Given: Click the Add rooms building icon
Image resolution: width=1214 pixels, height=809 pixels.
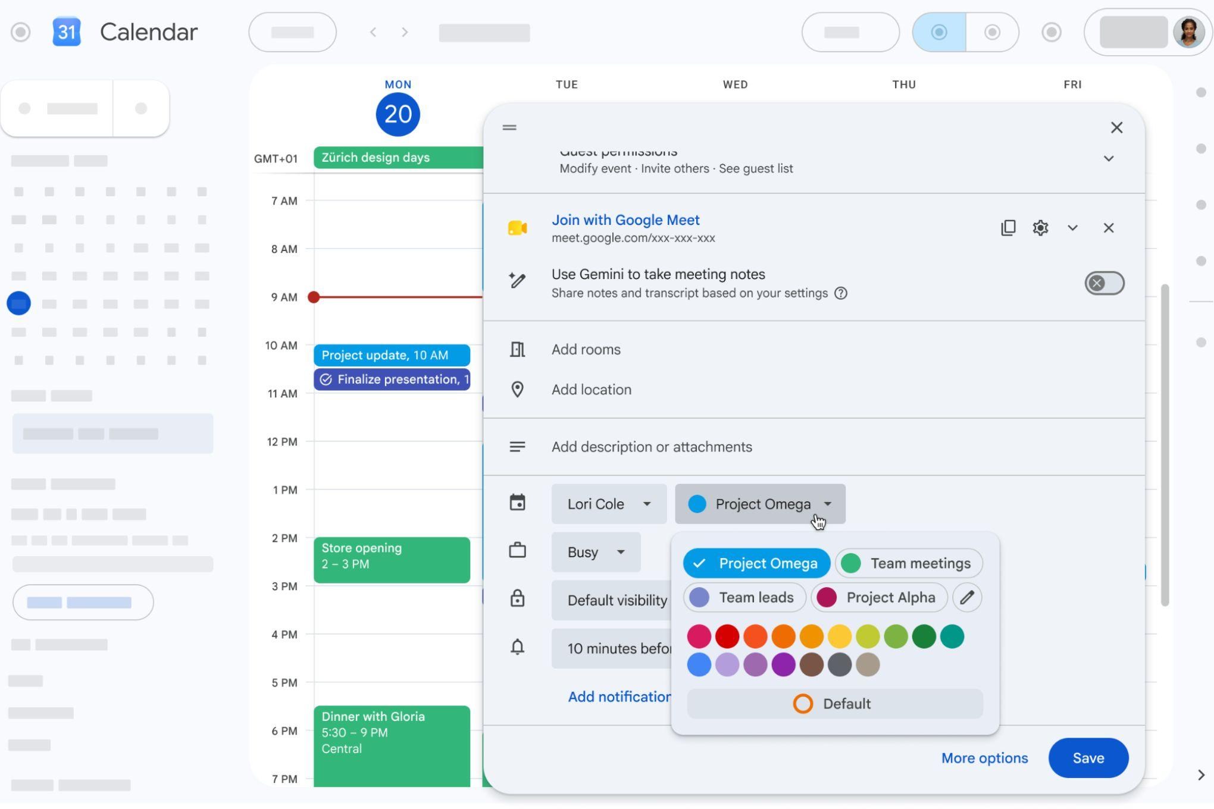Looking at the screenshot, I should tap(517, 349).
